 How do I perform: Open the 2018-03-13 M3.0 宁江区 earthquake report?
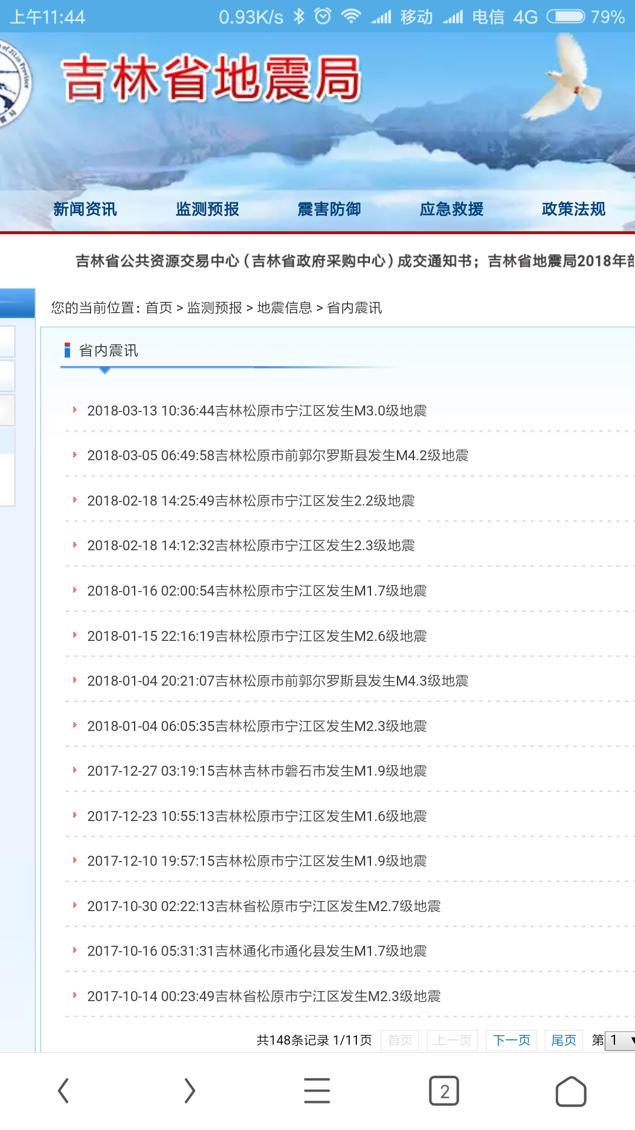tap(257, 411)
